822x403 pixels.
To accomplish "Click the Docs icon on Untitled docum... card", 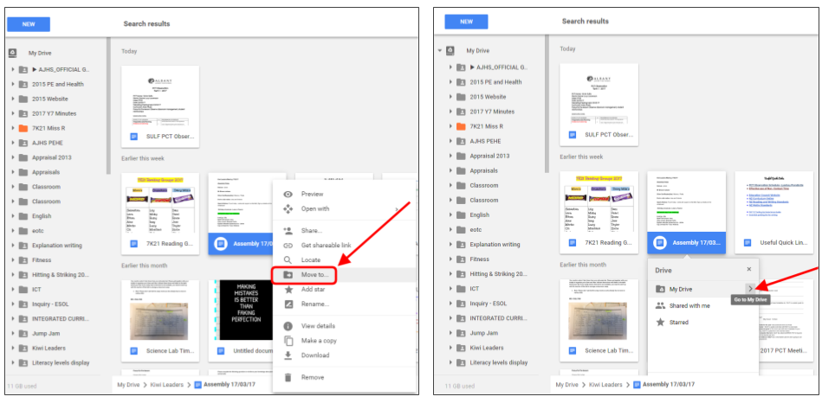I will pyautogui.click(x=222, y=351).
